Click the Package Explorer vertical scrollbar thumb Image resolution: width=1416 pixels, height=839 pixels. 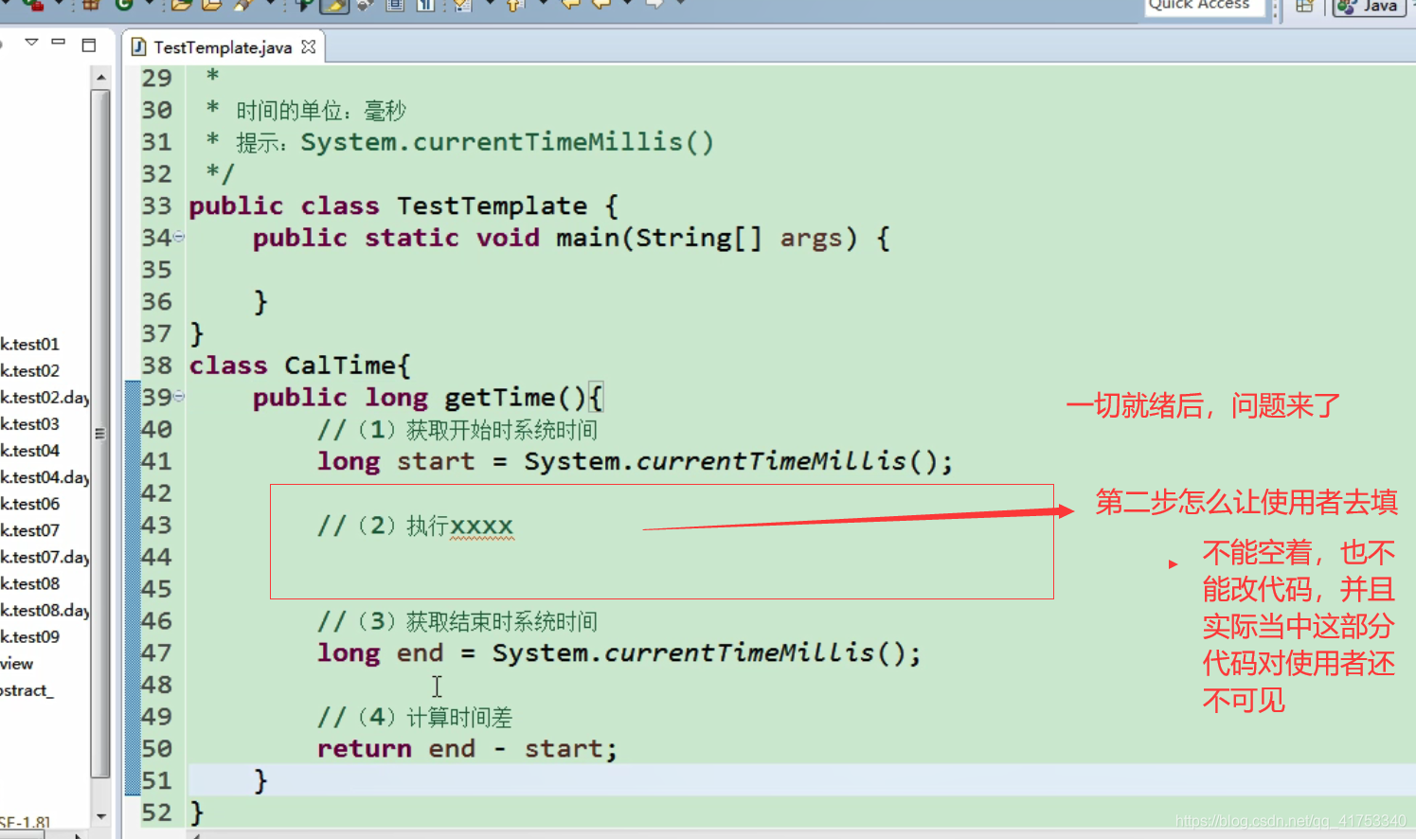(100, 434)
